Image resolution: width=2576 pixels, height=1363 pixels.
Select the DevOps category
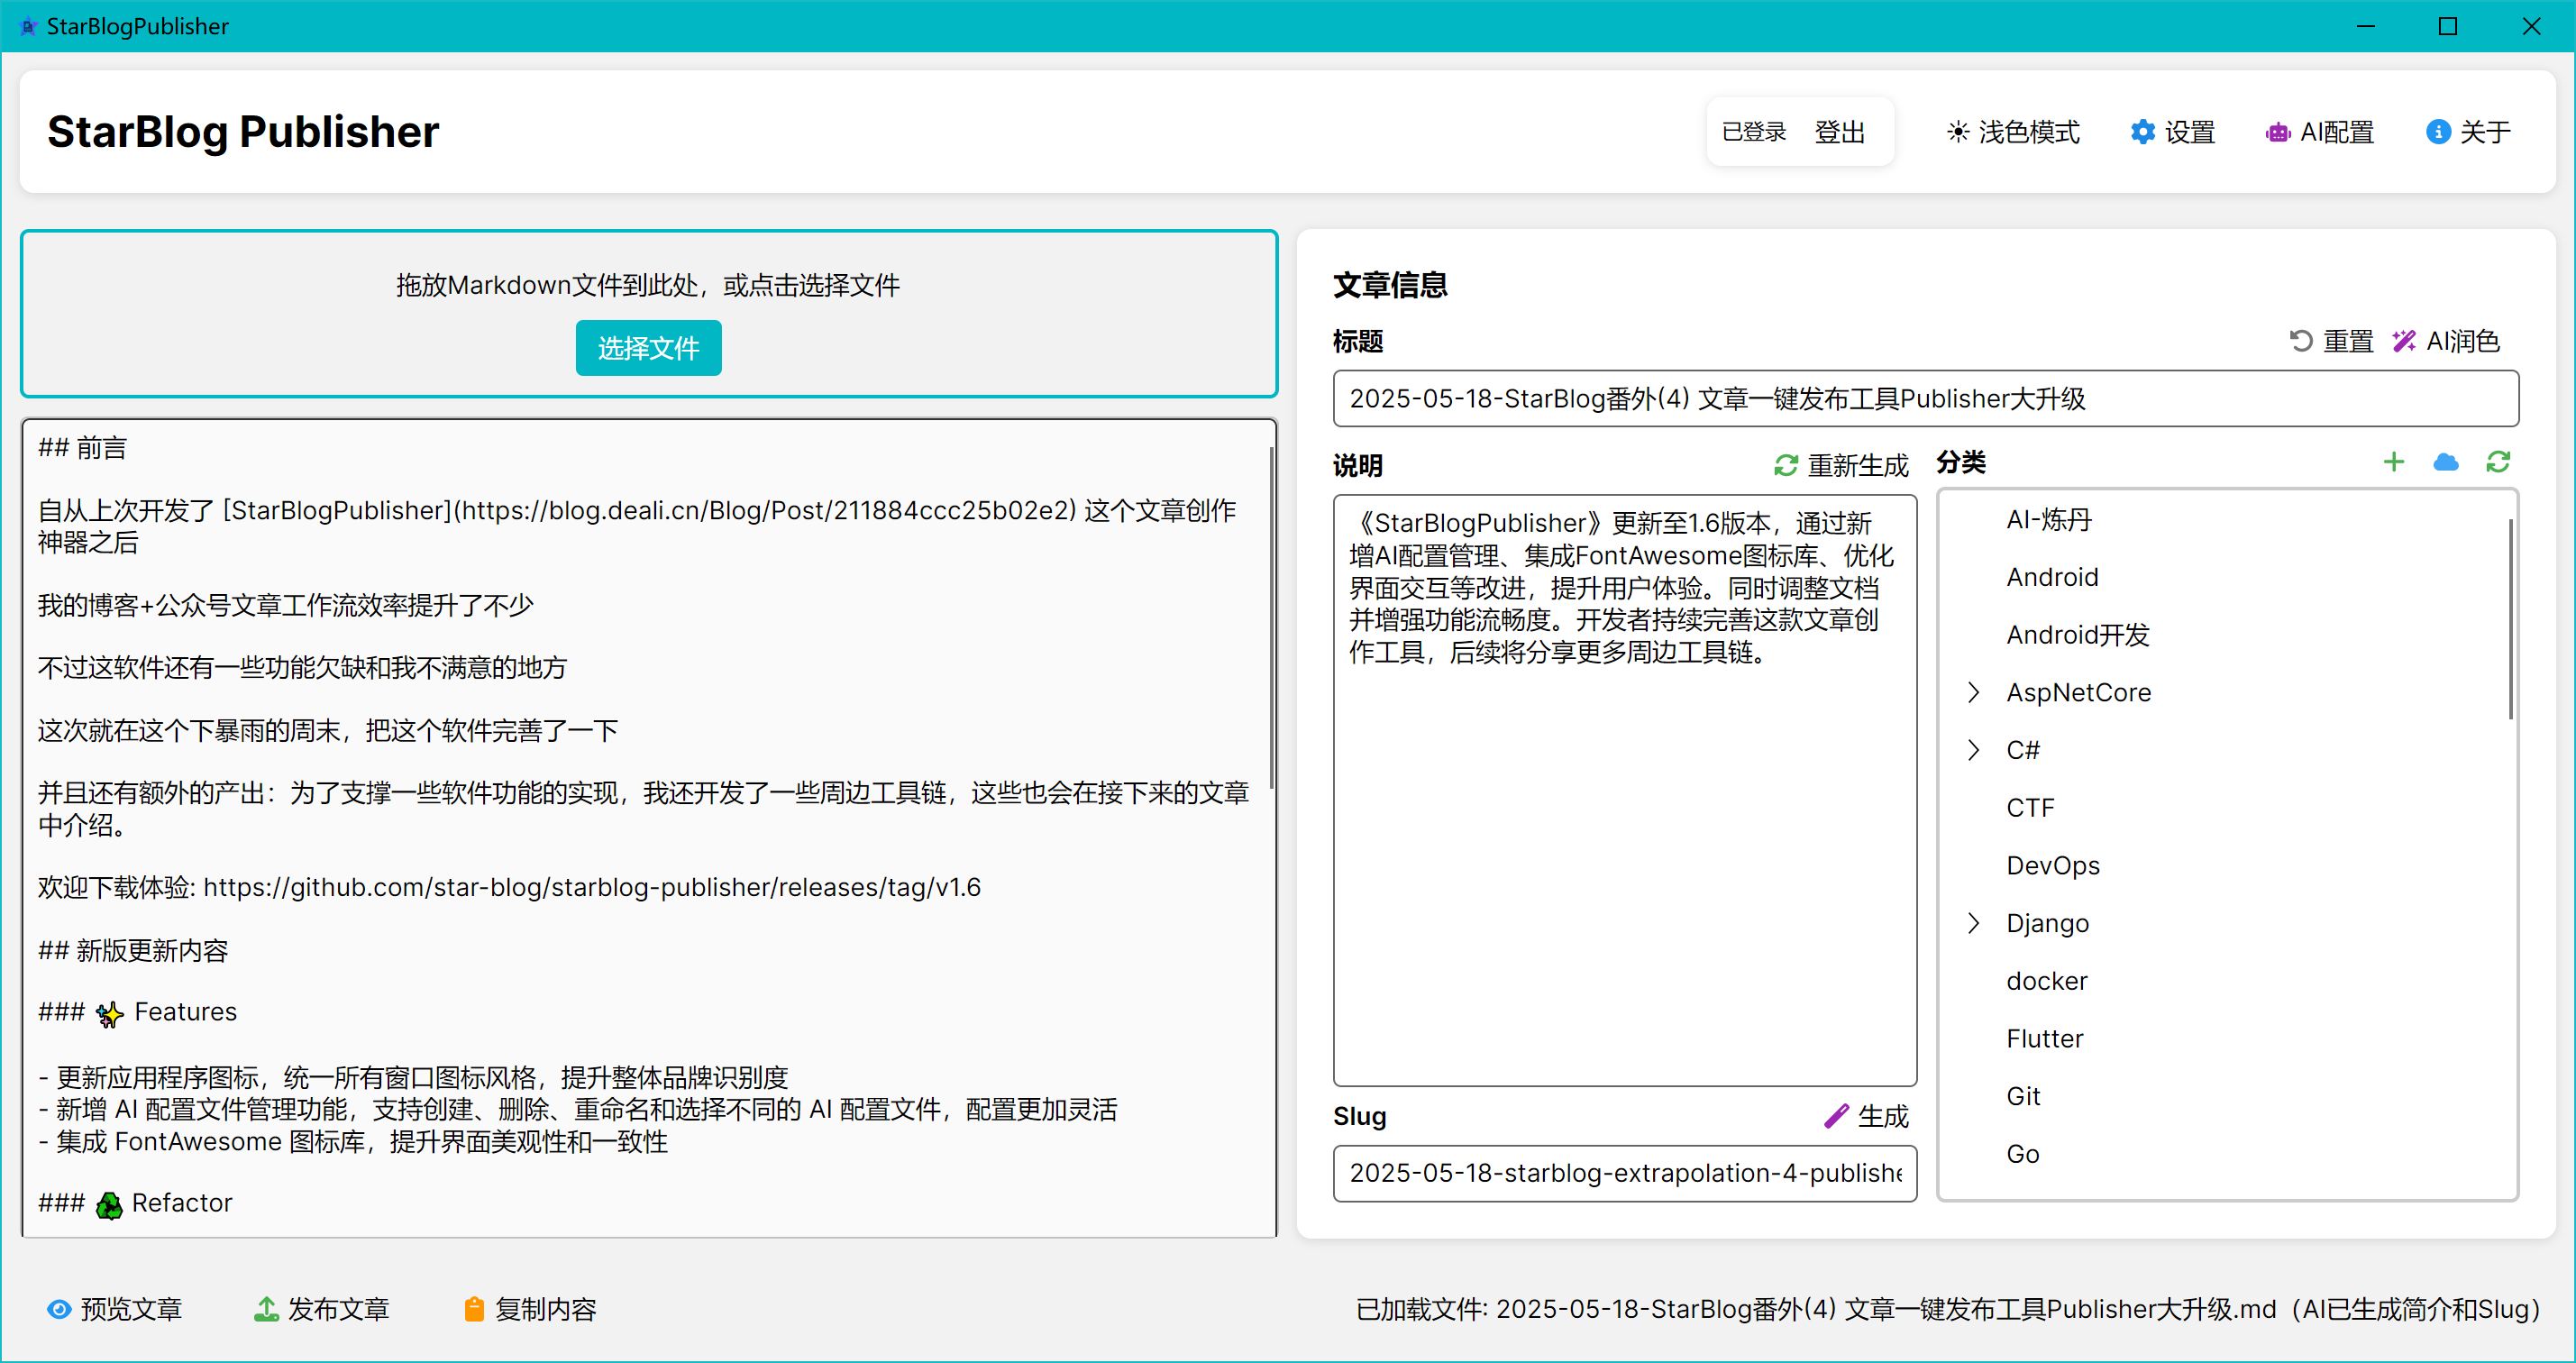pyautogui.click(x=2052, y=865)
